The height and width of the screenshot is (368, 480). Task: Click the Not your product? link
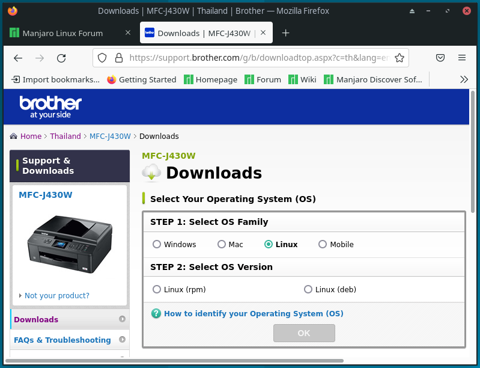click(56, 295)
